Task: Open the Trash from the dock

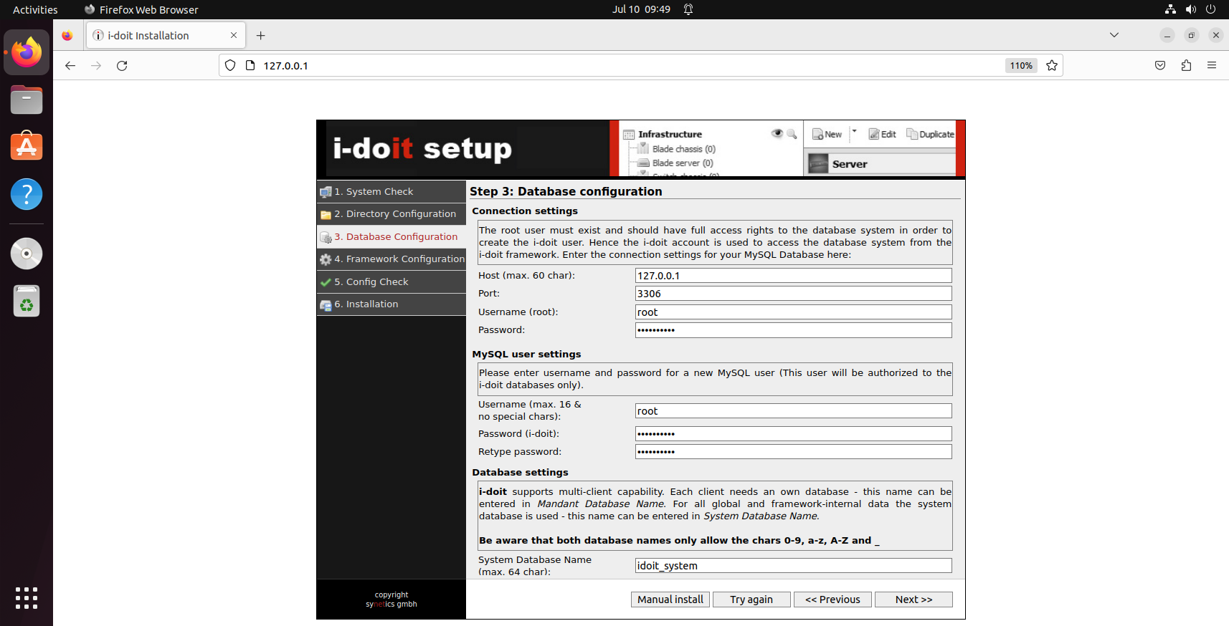Action: tap(27, 301)
